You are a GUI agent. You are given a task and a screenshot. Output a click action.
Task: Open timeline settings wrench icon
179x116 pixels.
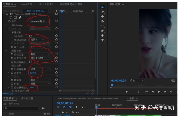click(x=82, y=107)
